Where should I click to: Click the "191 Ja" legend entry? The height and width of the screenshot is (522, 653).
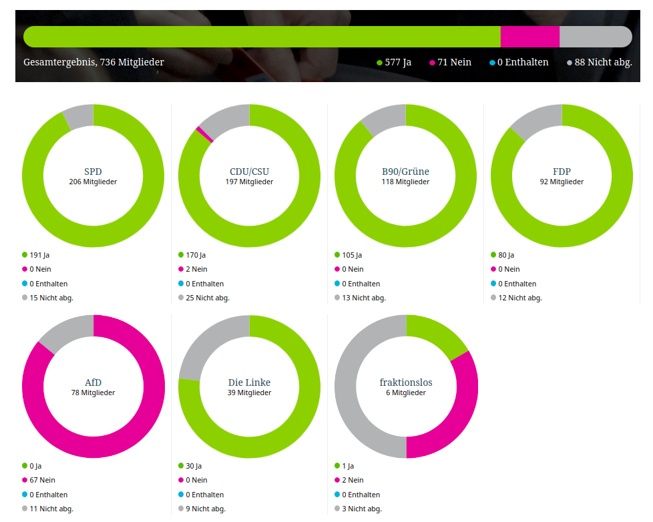pyautogui.click(x=36, y=255)
